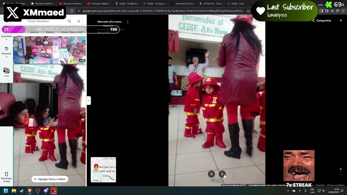The width and height of the screenshot is (347, 195).
Task: Open site settings icon left of URL
Action: coord(79,11)
